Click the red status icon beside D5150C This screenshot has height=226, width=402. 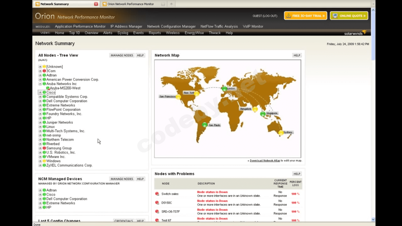coord(157,203)
